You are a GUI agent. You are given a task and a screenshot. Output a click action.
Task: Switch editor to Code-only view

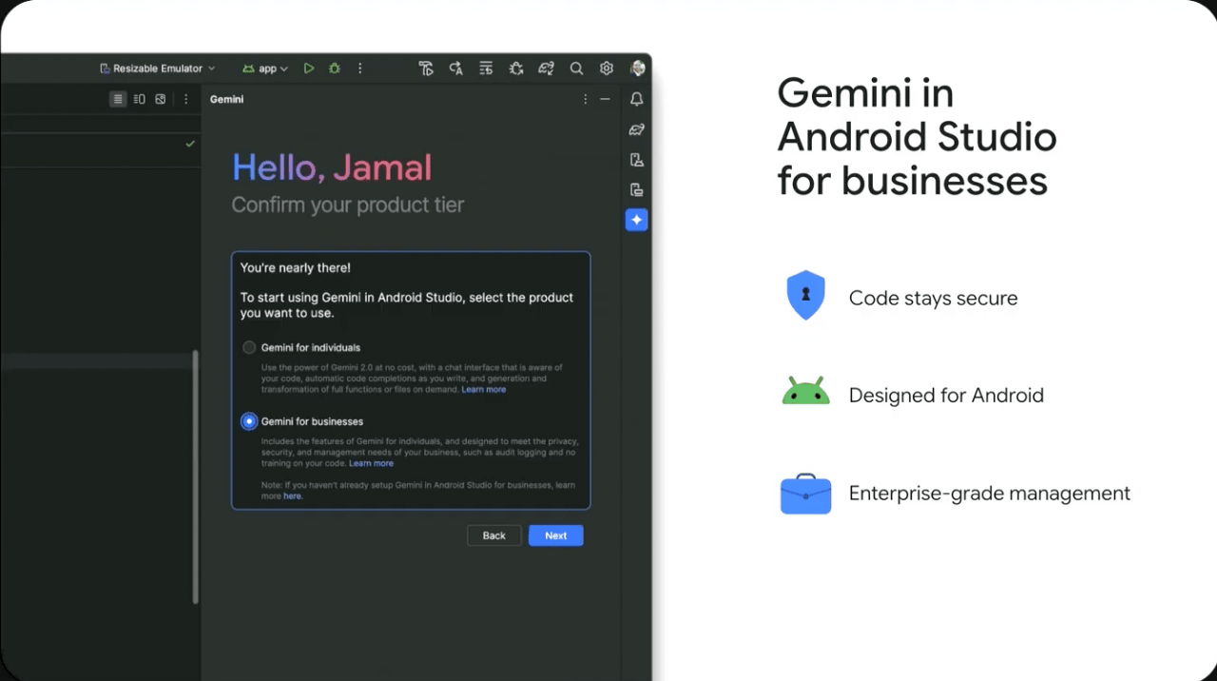118,99
